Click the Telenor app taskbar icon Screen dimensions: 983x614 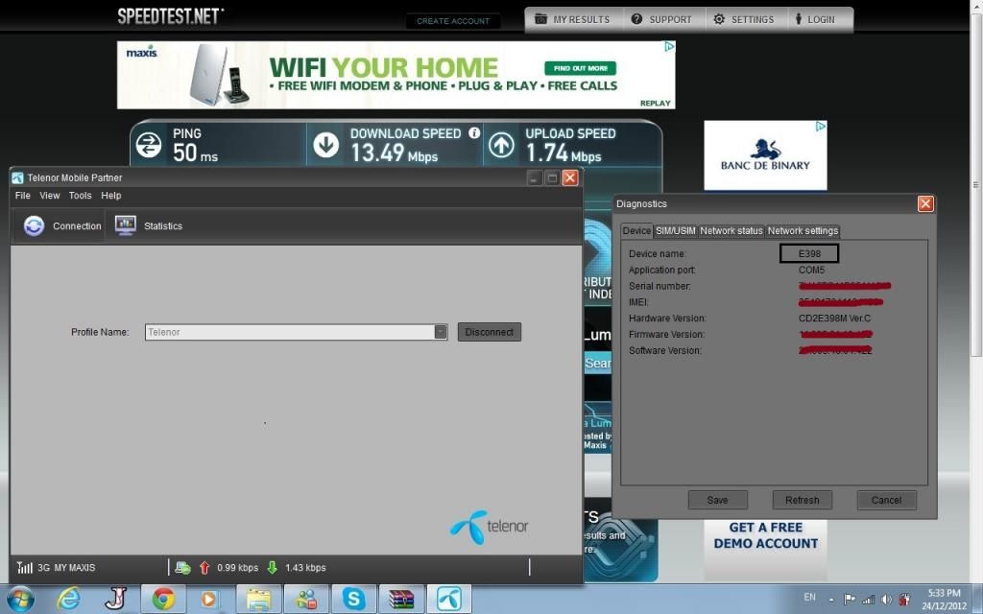449,600
